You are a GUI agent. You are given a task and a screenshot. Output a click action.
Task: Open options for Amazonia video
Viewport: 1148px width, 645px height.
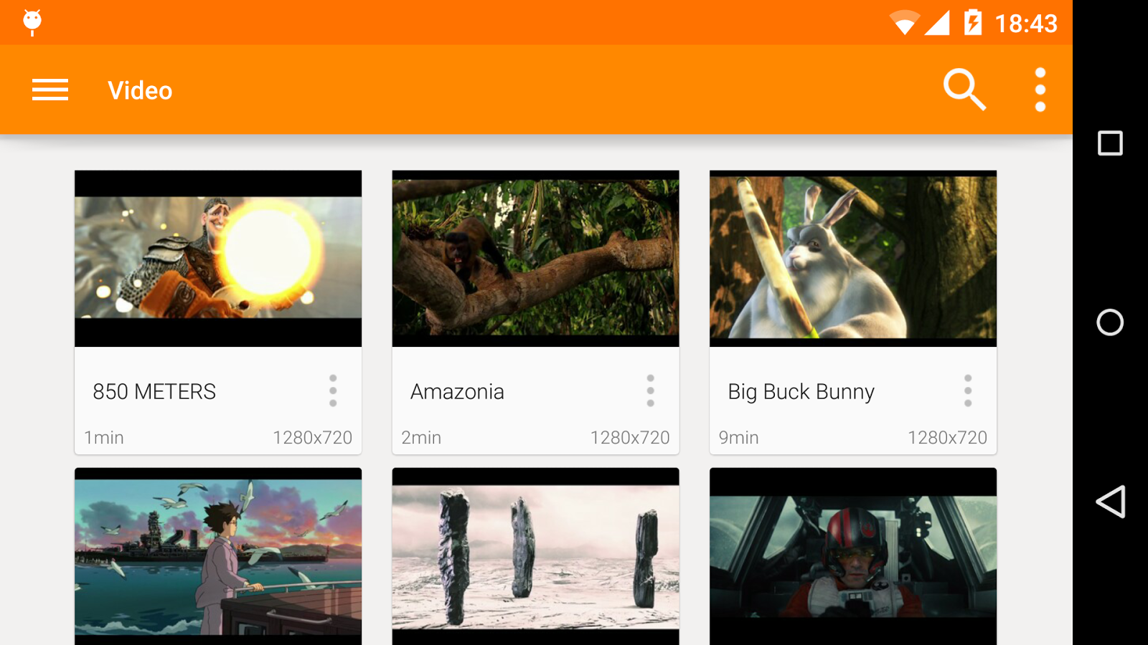(x=650, y=391)
